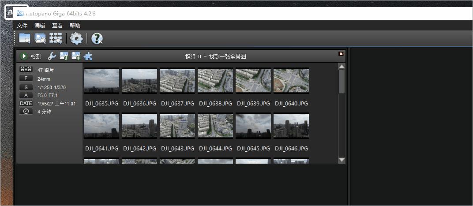Click the 1/1250-1/320 shutter value
The image size is (473, 206).
point(52,87)
